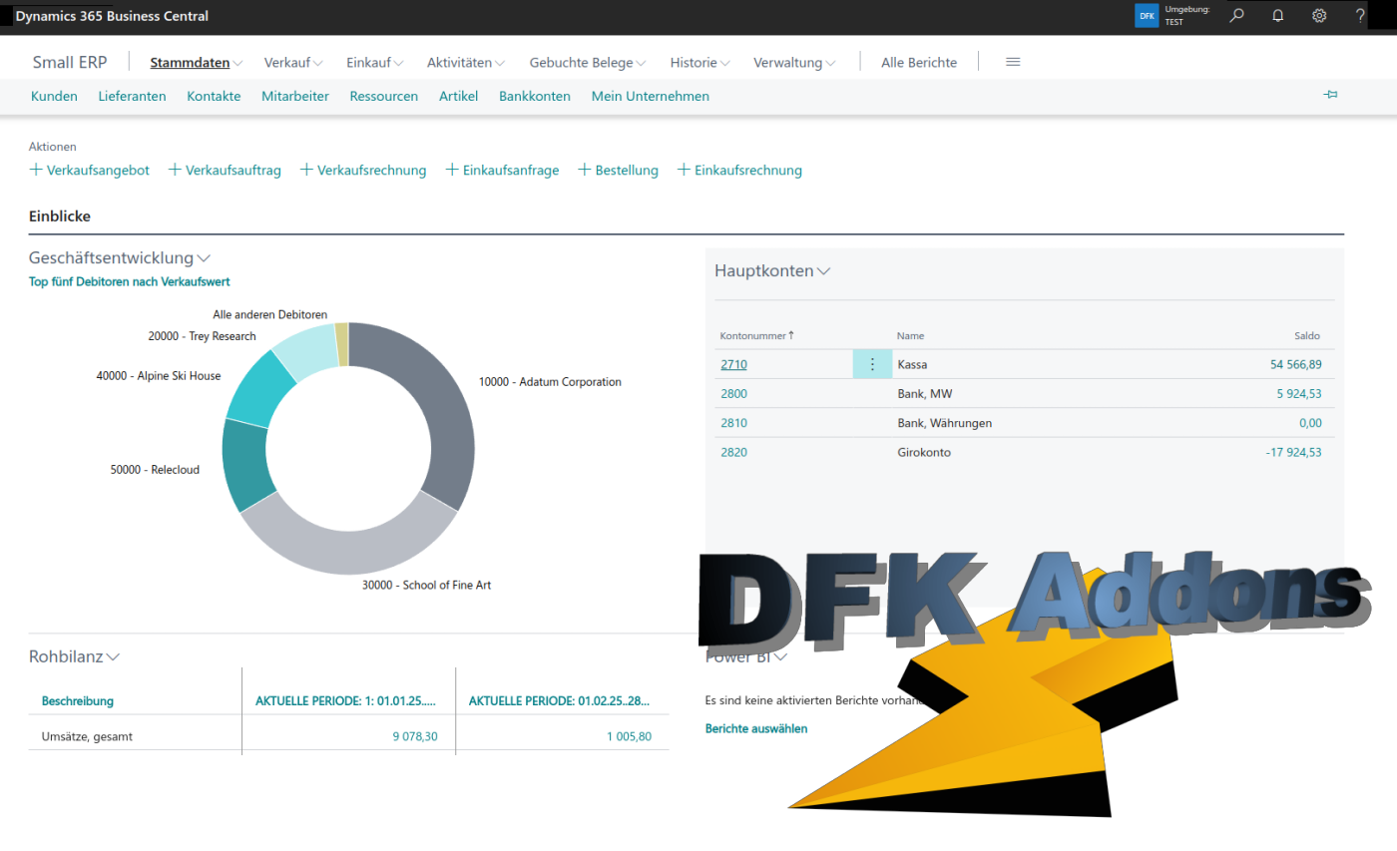This screenshot has width=1397, height=851.
Task: Click the Name column header in Hauptkonten
Action: pyautogui.click(x=910, y=336)
